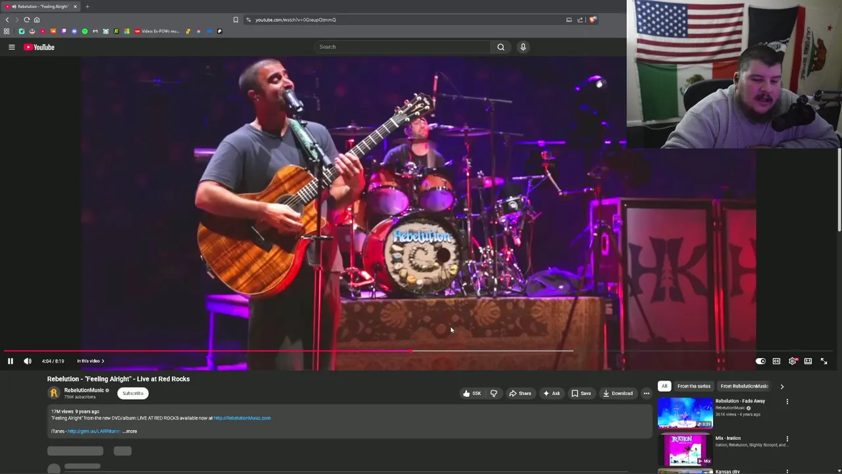Expand description with '...more'
The width and height of the screenshot is (842, 474).
point(130,431)
